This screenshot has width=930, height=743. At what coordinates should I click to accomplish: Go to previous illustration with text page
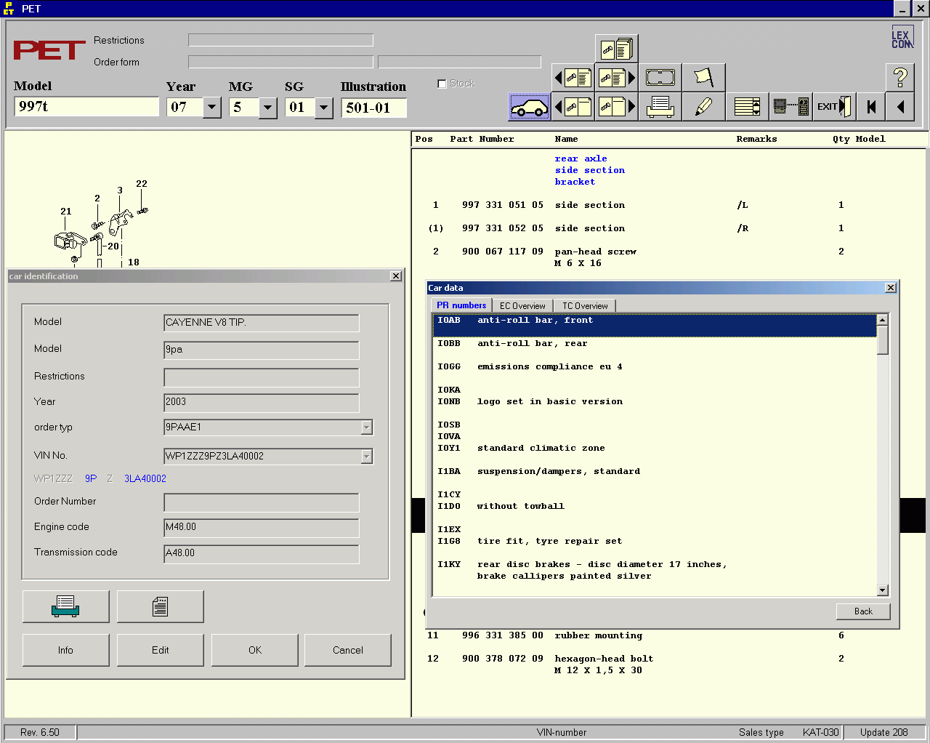click(x=573, y=78)
